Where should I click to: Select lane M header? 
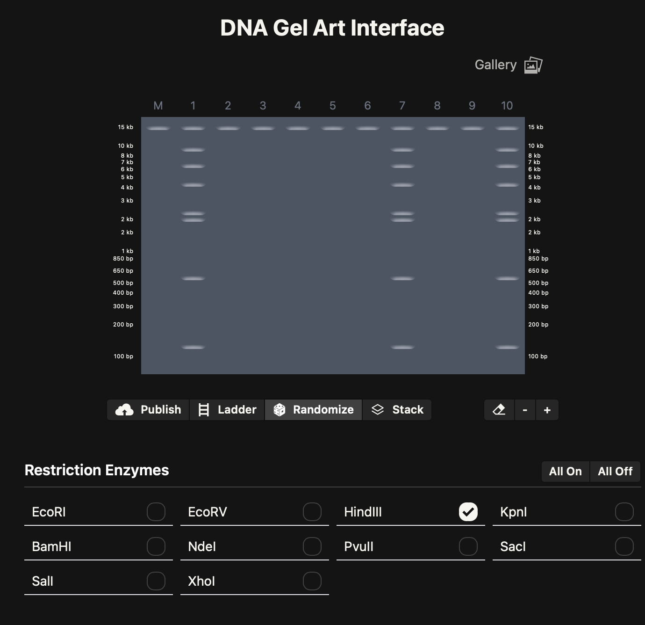[x=158, y=106]
